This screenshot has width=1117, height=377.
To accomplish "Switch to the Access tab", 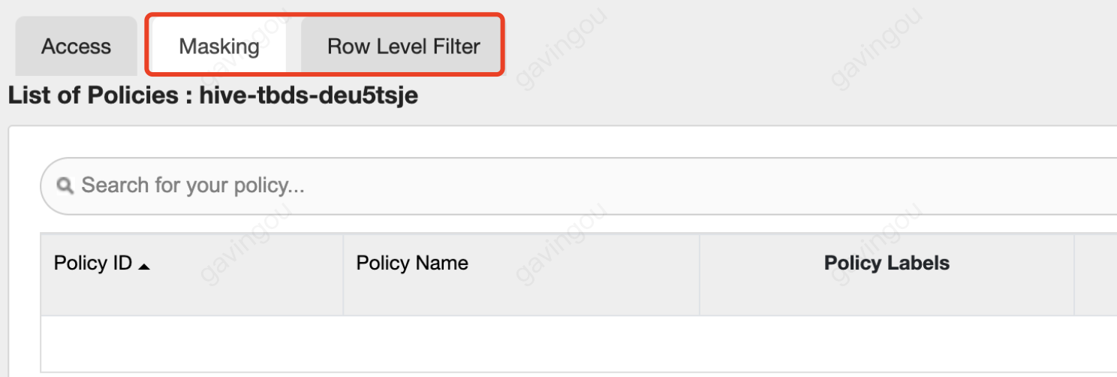I will (x=76, y=47).
